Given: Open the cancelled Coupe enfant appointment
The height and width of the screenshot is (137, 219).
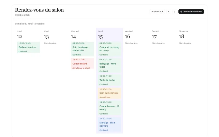Looking at the screenshot, I should [82, 64].
